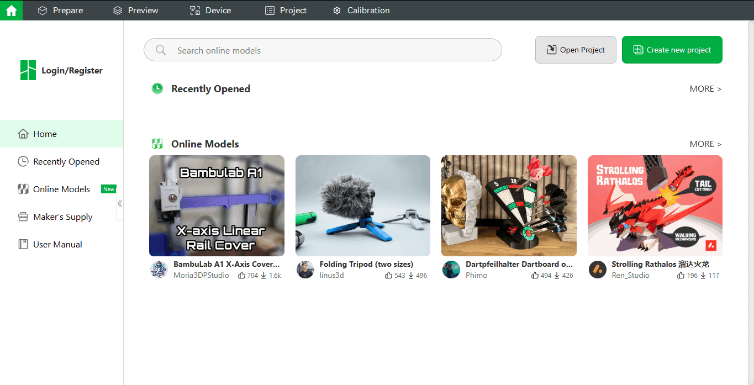This screenshot has width=754, height=385.
Task: Open the BambuLab A1 X-axis cover thumbnail
Action: tap(217, 205)
